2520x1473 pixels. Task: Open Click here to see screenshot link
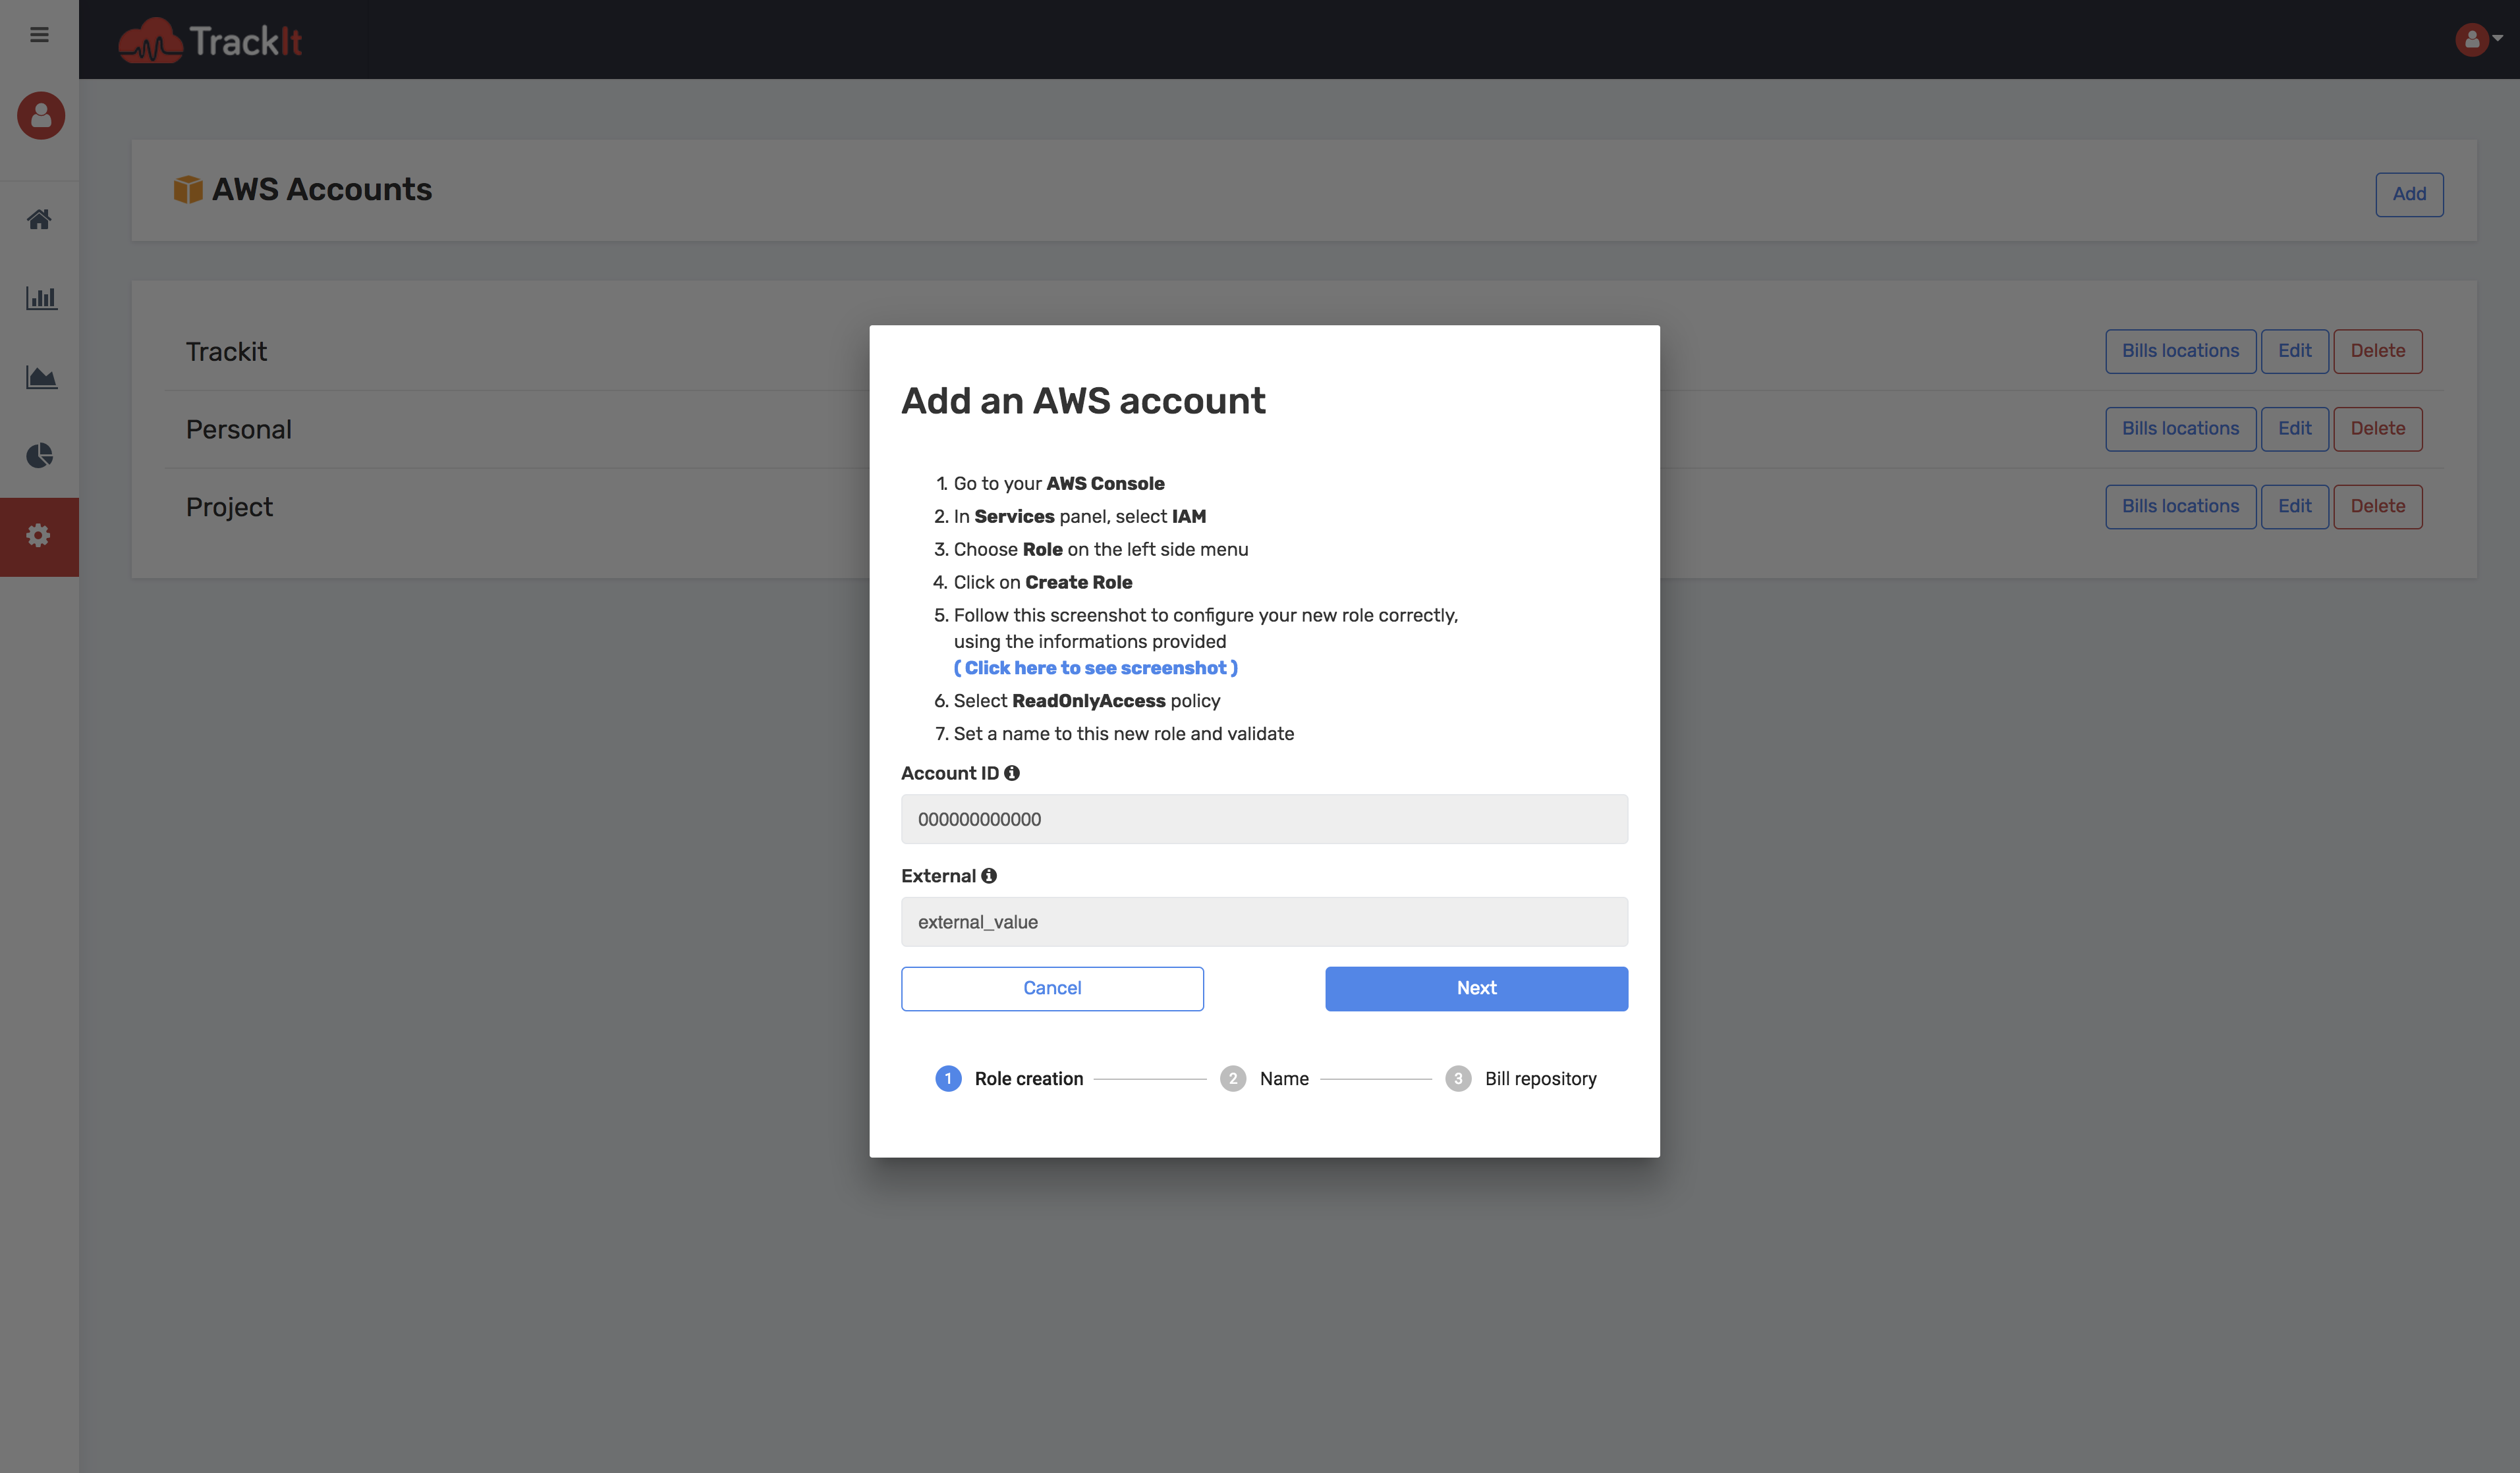coord(1095,668)
